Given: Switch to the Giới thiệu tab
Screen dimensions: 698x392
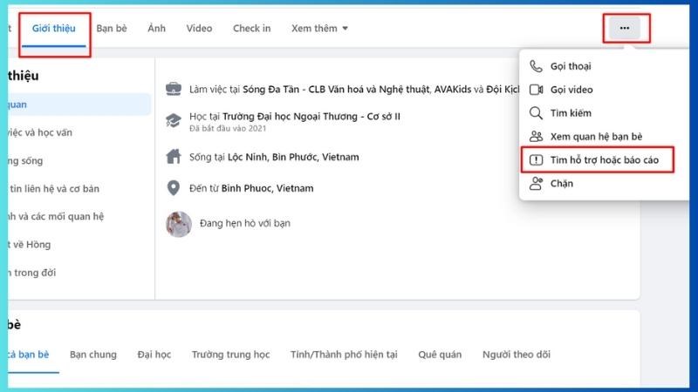Looking at the screenshot, I should tap(53, 29).
